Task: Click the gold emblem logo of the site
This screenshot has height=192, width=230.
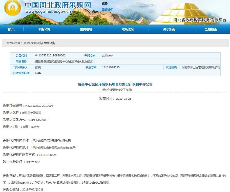Action: [13, 9]
